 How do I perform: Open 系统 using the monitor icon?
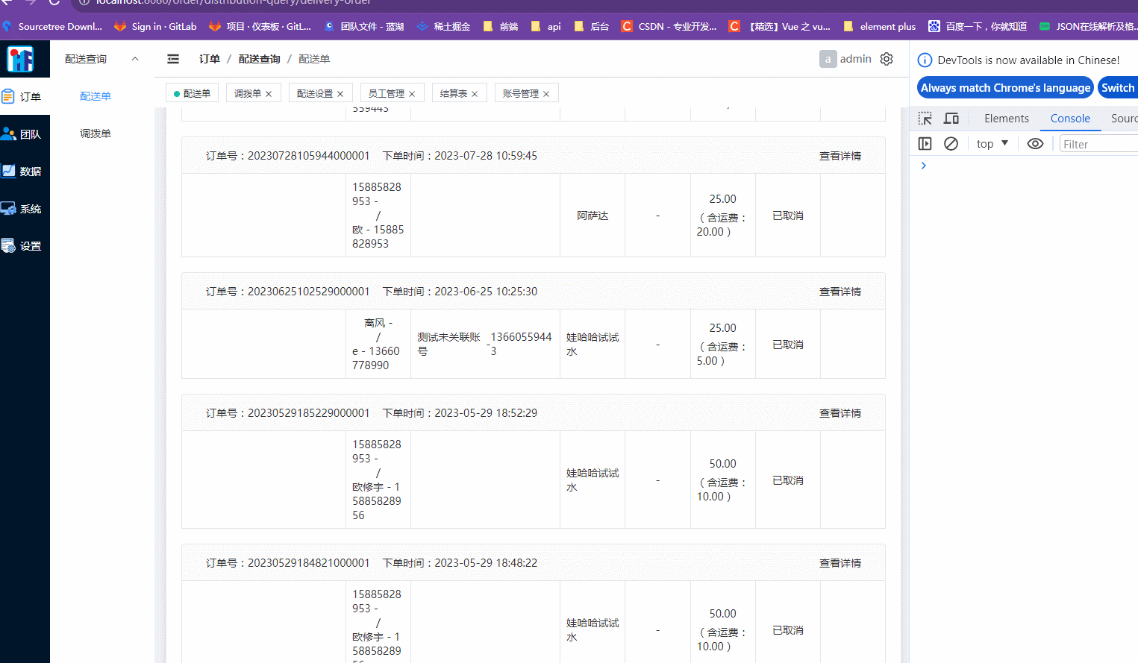coord(10,208)
